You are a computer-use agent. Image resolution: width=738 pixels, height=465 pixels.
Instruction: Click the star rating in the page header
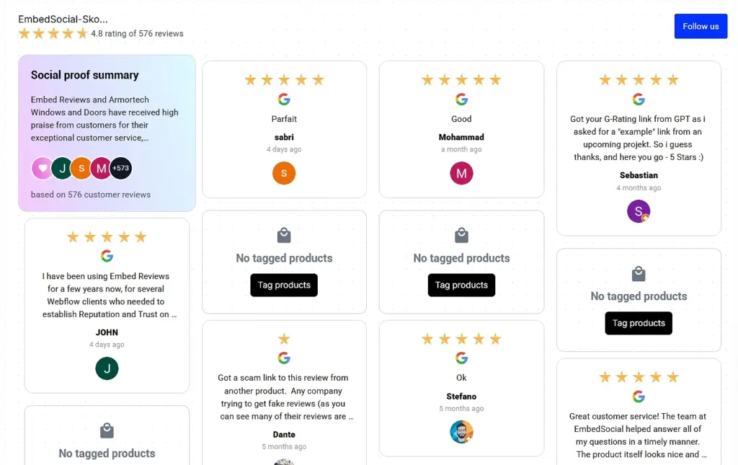click(53, 33)
